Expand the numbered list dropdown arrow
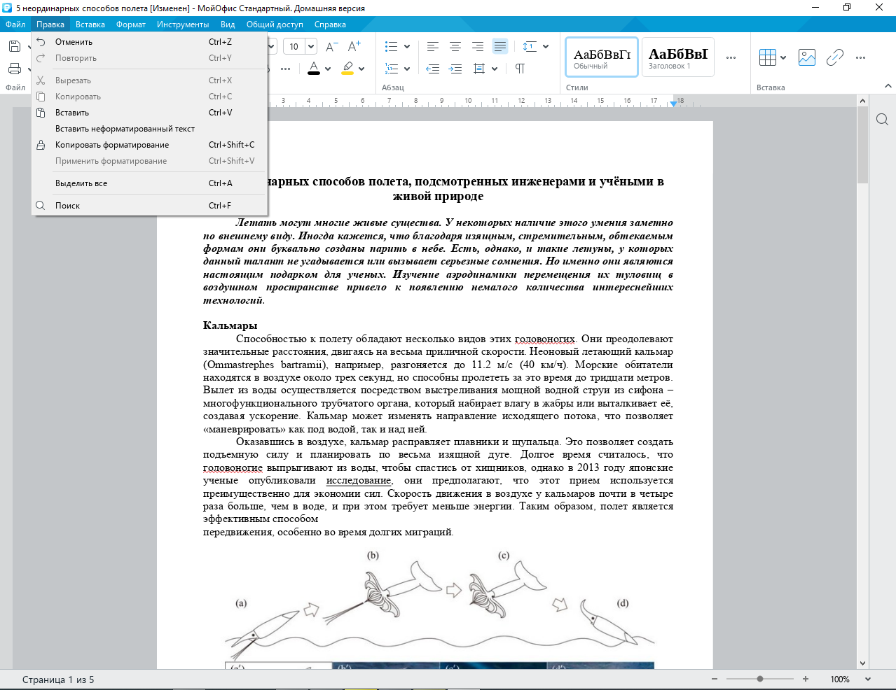The width and height of the screenshot is (896, 690). pyautogui.click(x=408, y=69)
